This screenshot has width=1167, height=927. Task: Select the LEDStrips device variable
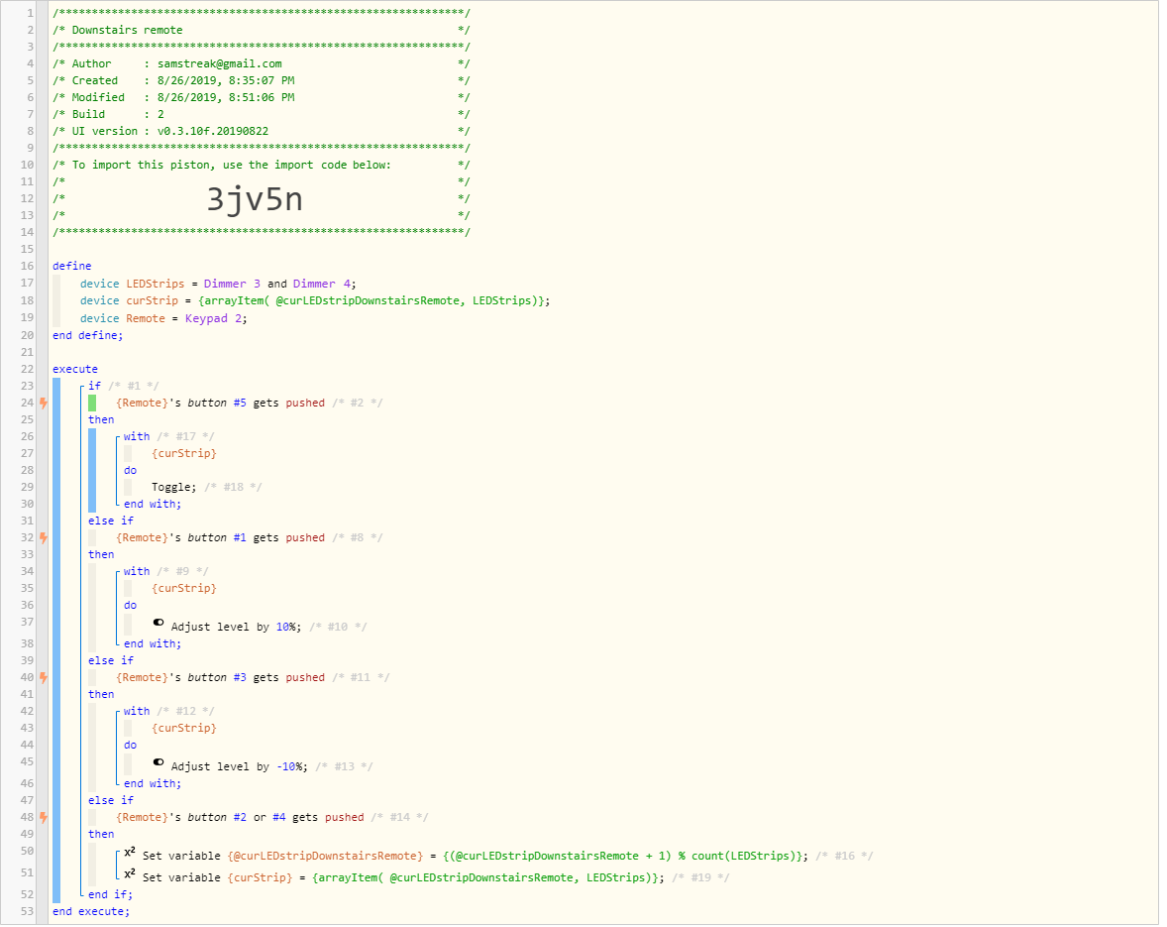click(155, 284)
